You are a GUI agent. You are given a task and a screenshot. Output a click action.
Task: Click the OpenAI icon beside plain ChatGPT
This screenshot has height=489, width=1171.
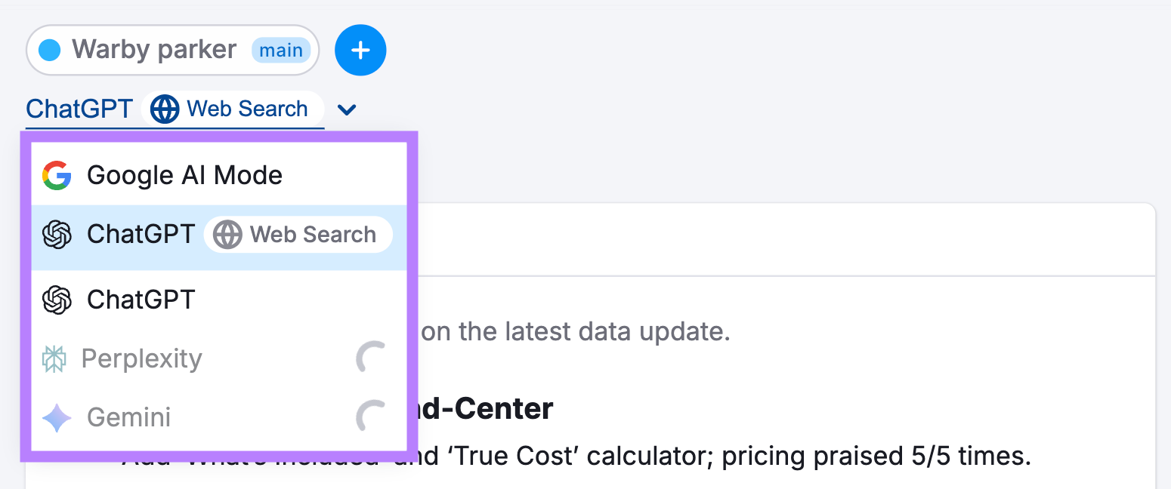coord(57,300)
